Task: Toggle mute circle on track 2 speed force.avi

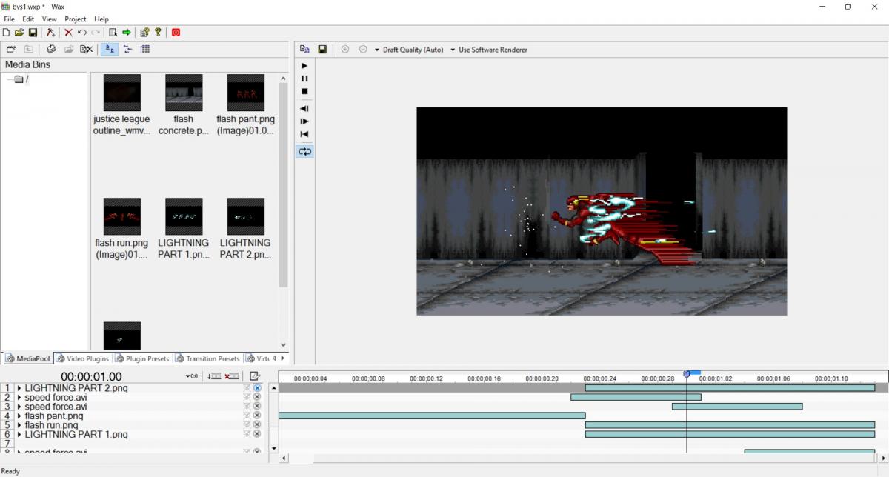Action: click(x=257, y=397)
